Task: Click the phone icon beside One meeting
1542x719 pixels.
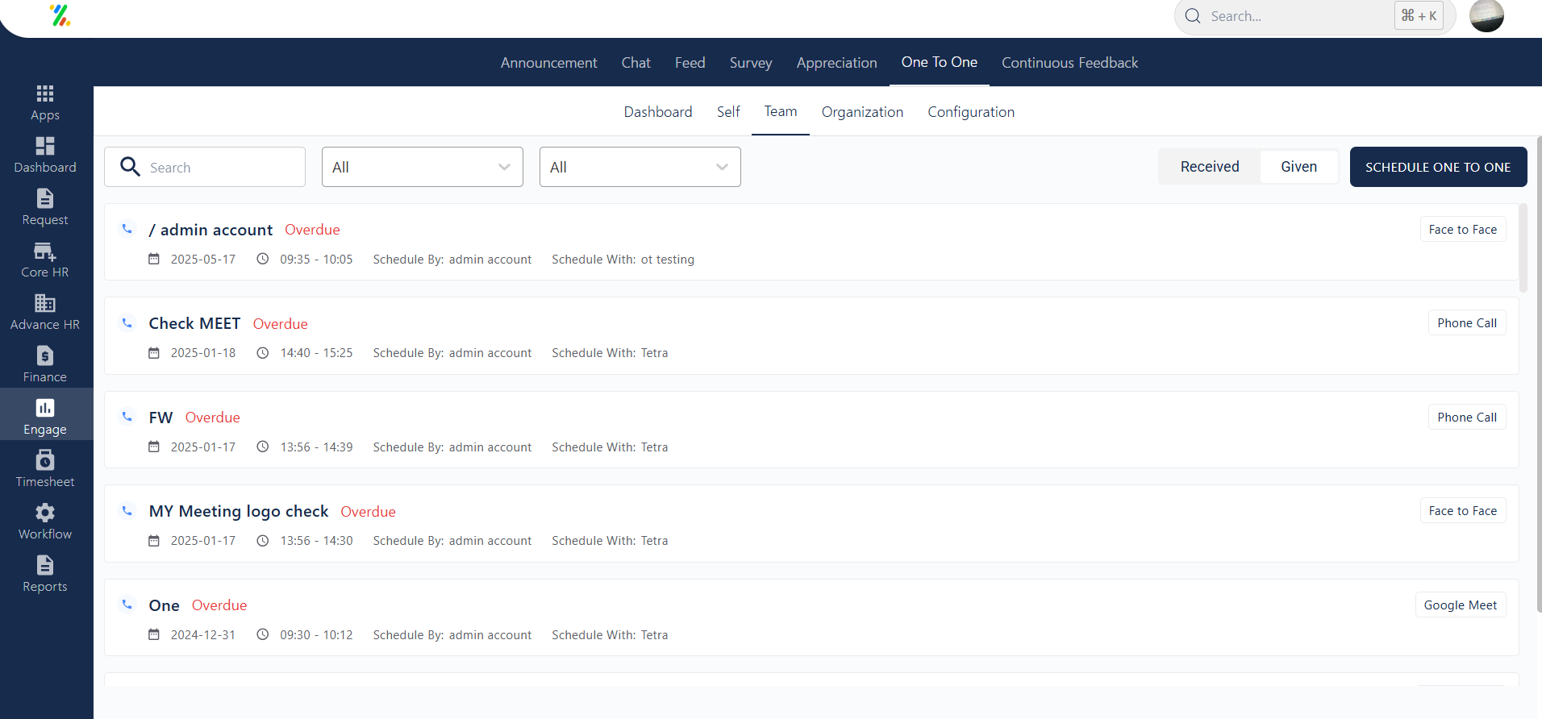Action: tap(127, 605)
